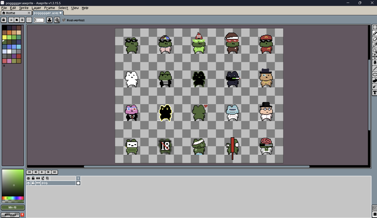Select the Eyedropper tool
Image resolution: width=377 pixels, height=218 pixels.
coord(374,45)
